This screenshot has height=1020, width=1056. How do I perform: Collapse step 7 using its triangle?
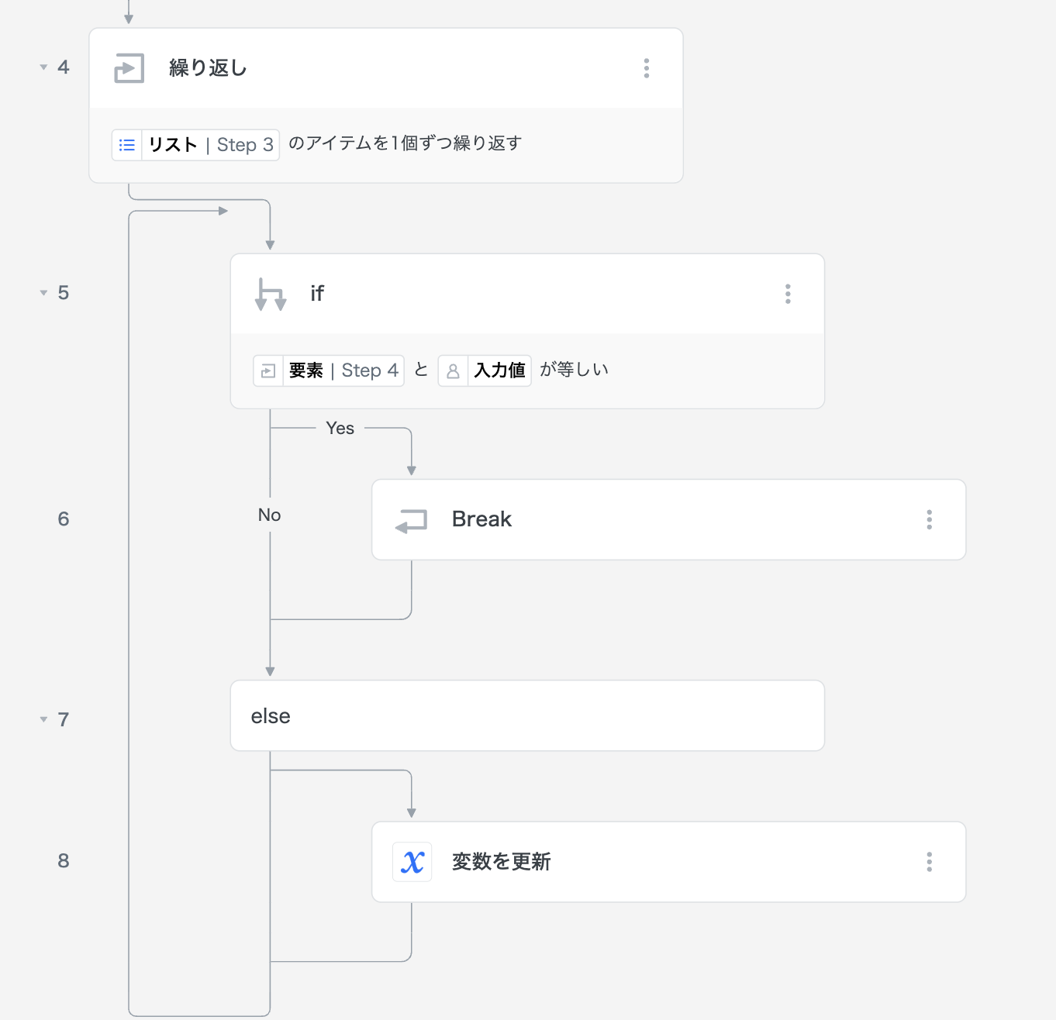point(43,719)
